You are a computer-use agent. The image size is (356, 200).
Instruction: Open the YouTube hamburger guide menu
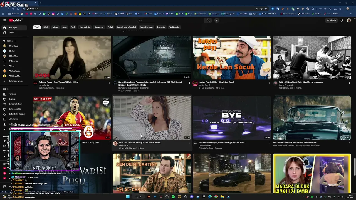coord(4,20)
